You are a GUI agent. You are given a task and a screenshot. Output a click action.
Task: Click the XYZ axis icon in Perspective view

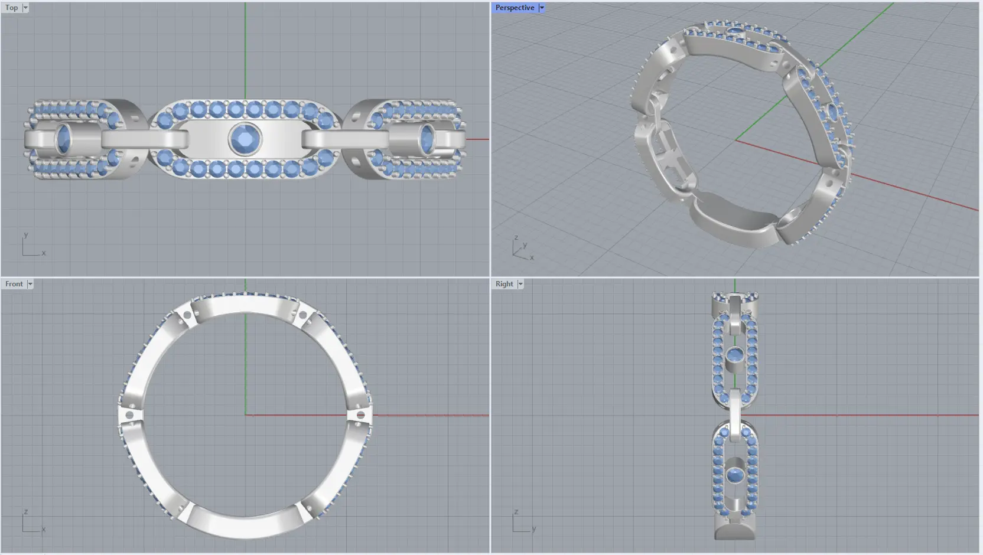(x=521, y=249)
